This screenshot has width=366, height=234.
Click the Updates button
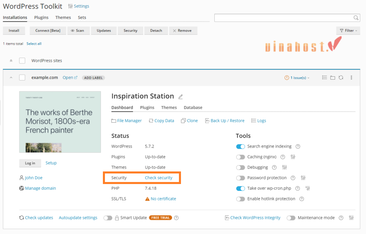coord(104,30)
